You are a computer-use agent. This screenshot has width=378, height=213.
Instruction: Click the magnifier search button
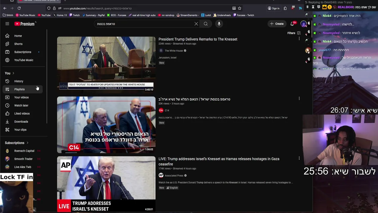(206, 24)
